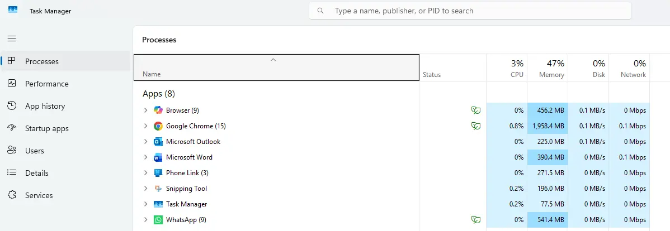Screen dimensions: 670x231
Task: Select Google Chrome memory value 1,958.4 MB
Action: [548, 126]
